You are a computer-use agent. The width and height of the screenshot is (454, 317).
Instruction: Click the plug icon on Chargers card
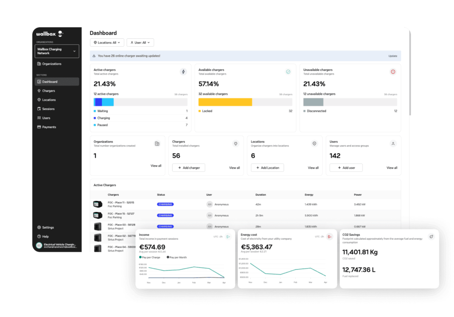point(235,143)
